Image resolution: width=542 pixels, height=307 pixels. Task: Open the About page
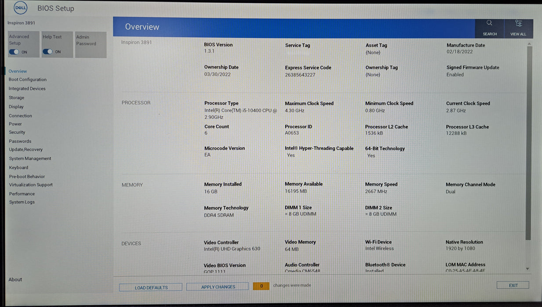click(15, 279)
